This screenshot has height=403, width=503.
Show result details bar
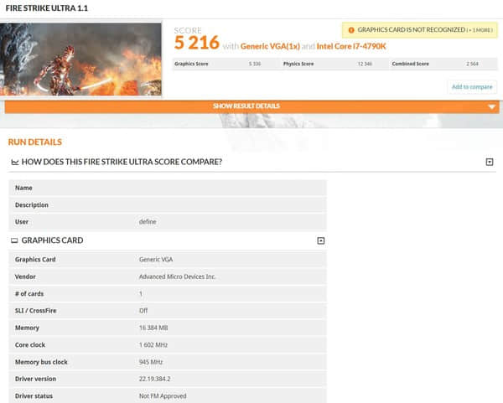(251, 106)
